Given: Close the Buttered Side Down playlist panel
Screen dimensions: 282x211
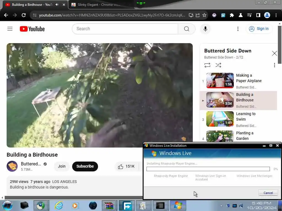Looking at the screenshot, I should [x=275, y=53].
